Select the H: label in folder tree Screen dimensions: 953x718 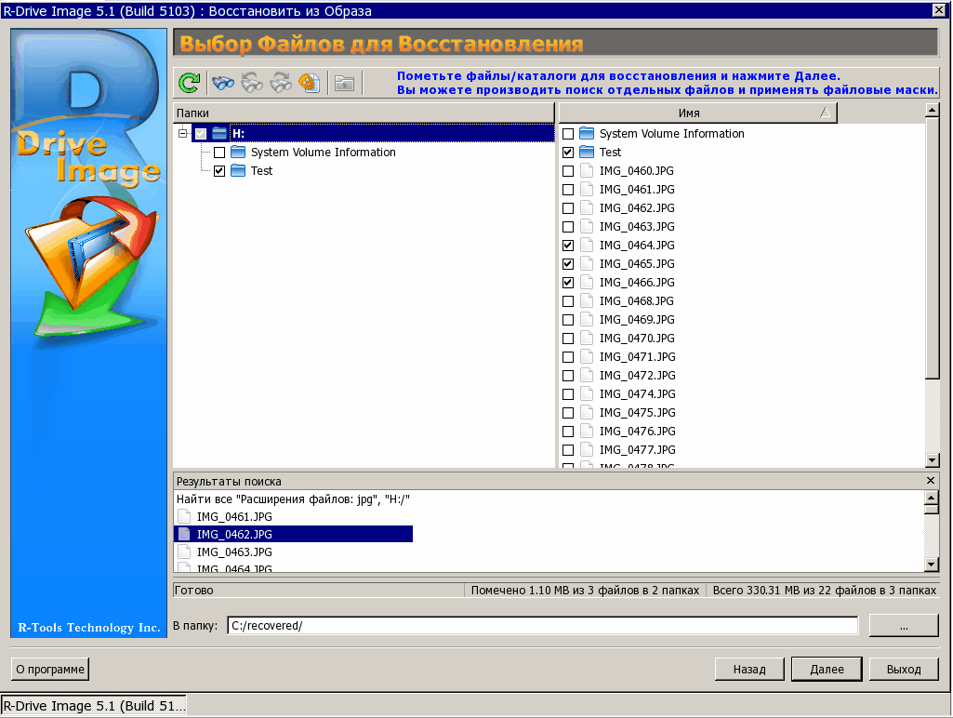tap(238, 134)
